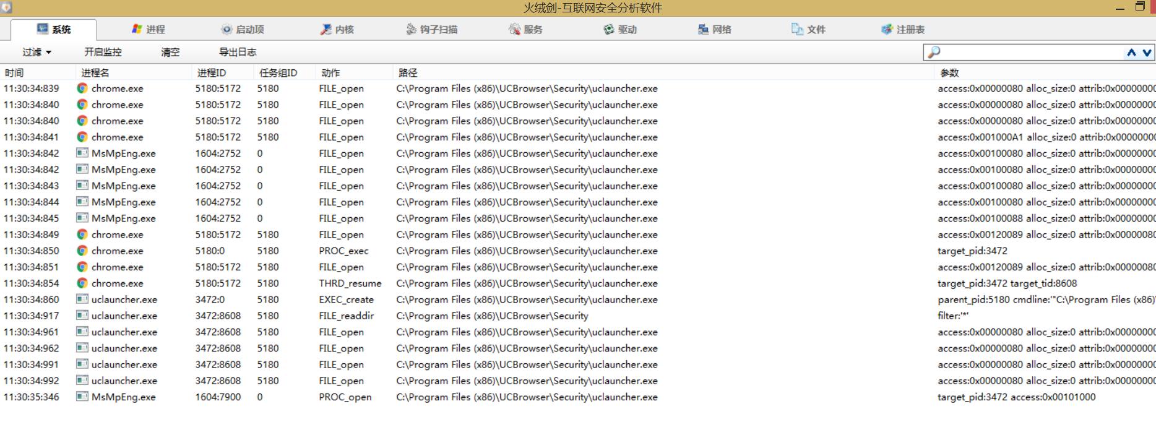1156x435 pixels.
Task: Click the 服务 tab icon
Action: coord(514,29)
